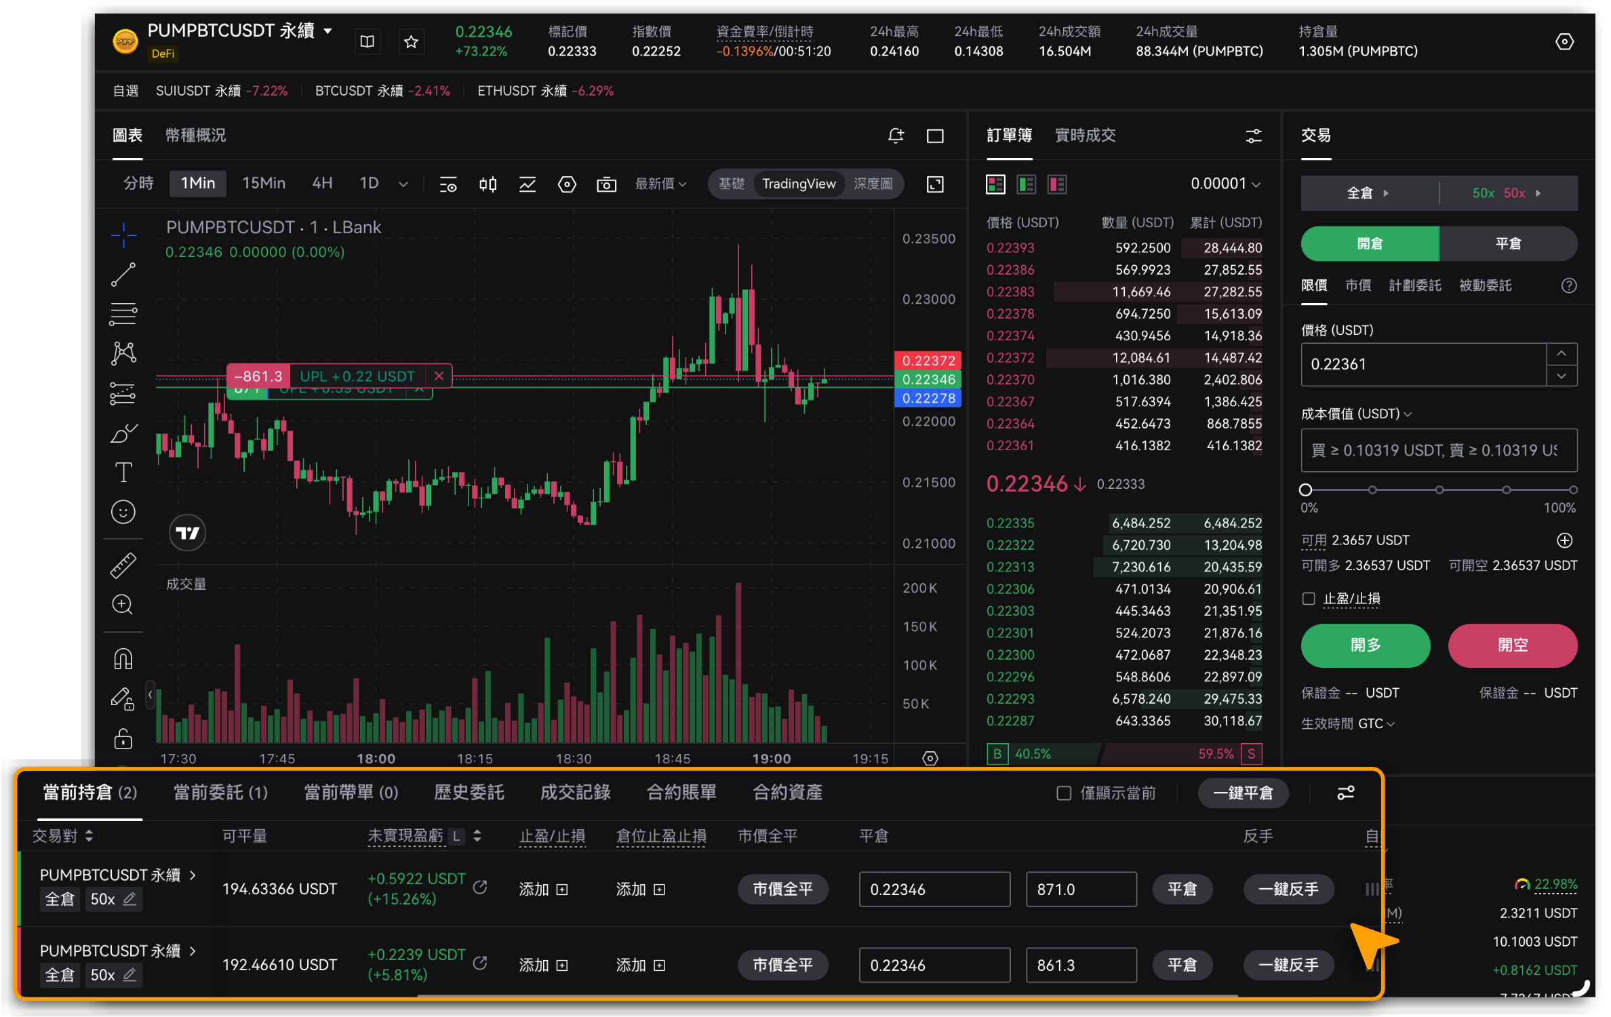Click the 價格 (USDT) input field
This screenshot has width=1611, height=1017.
[x=1423, y=364]
